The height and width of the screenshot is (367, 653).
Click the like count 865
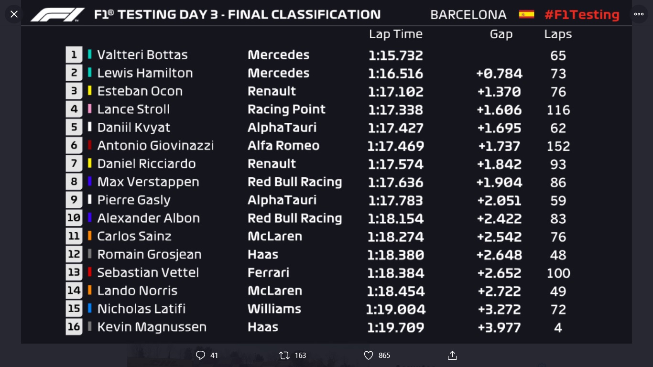point(384,355)
